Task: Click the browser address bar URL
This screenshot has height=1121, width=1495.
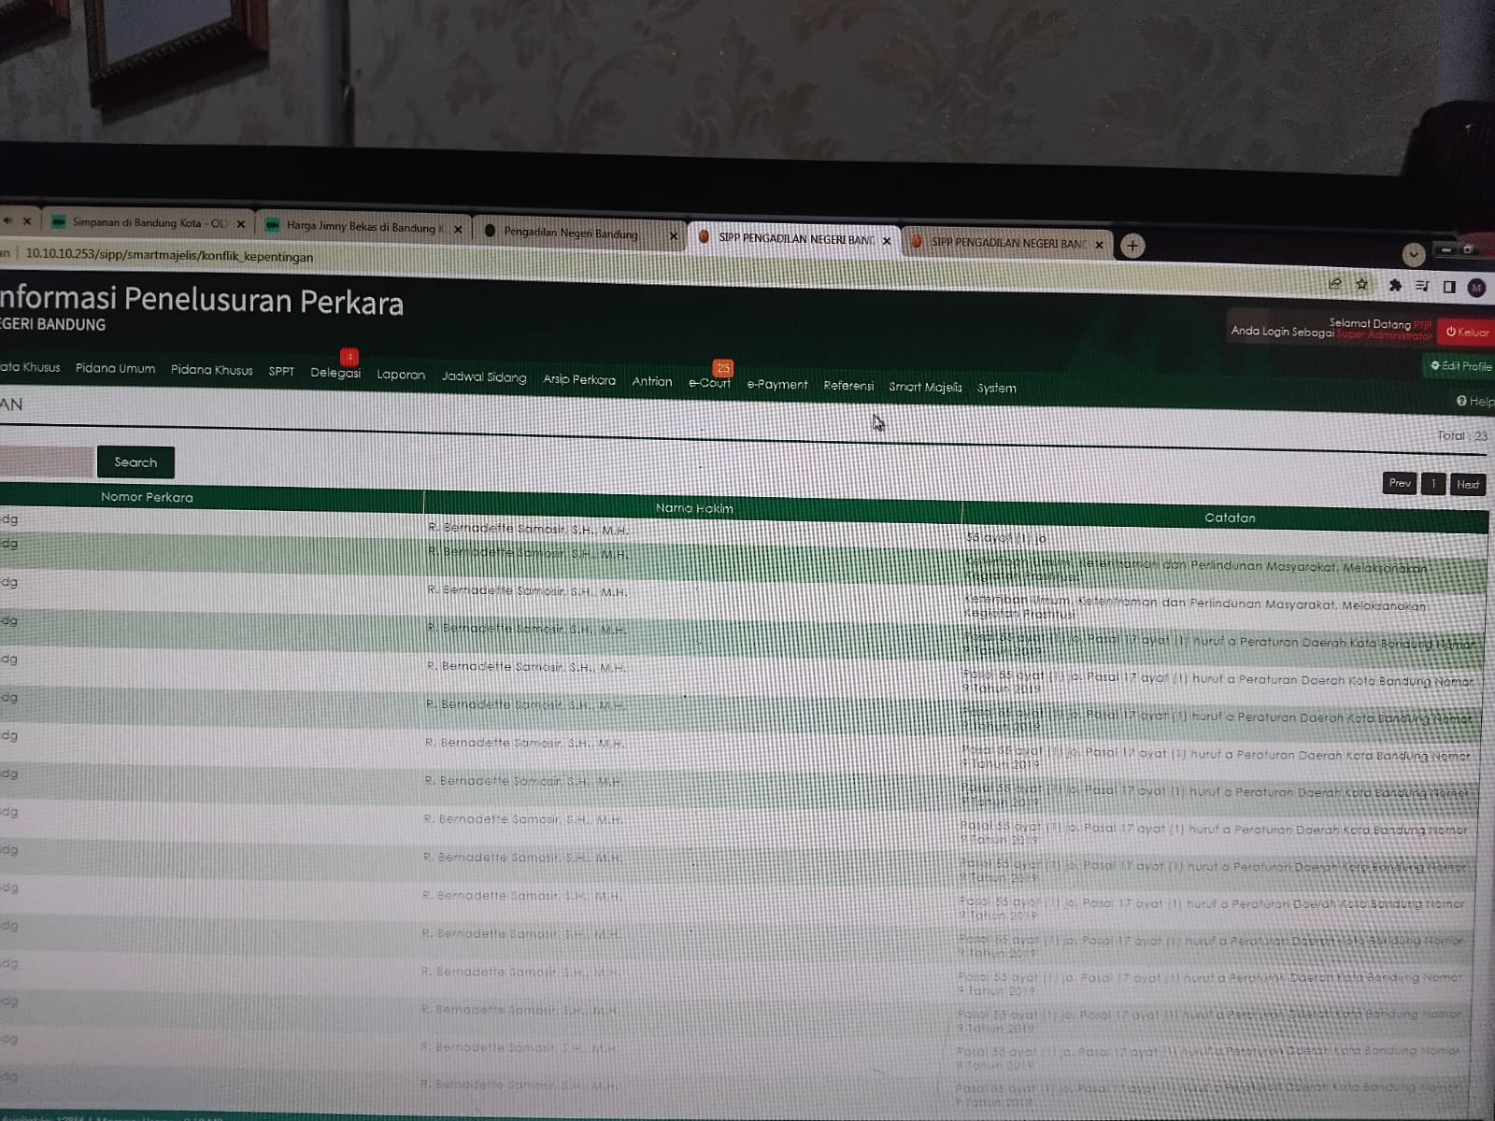Action: (170, 256)
